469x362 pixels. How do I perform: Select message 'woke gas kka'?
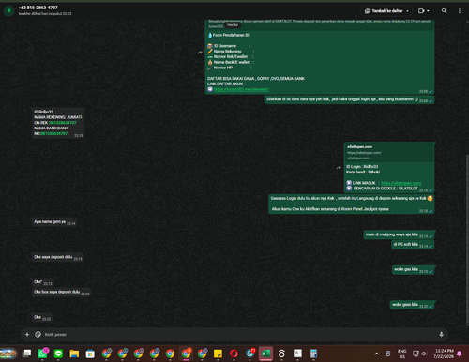click(x=413, y=269)
